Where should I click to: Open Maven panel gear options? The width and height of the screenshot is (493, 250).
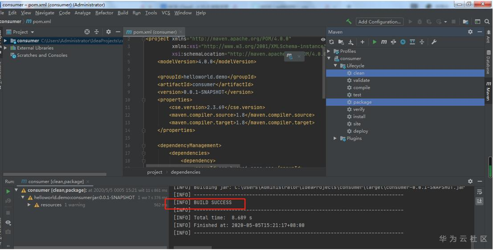click(470, 32)
